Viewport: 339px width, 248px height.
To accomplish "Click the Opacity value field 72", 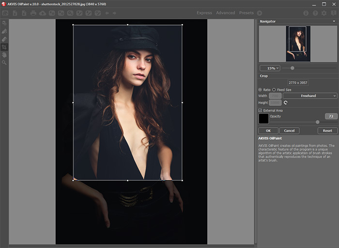I will click(331, 117).
